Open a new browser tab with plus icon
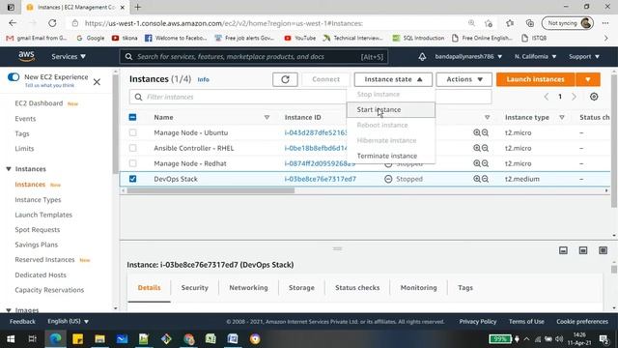The height and width of the screenshot is (348, 618). click(137, 7)
